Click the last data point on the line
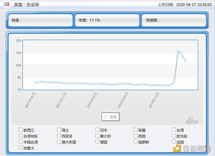 point(186,61)
